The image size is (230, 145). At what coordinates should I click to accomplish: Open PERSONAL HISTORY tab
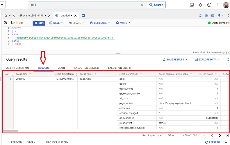click(23, 142)
